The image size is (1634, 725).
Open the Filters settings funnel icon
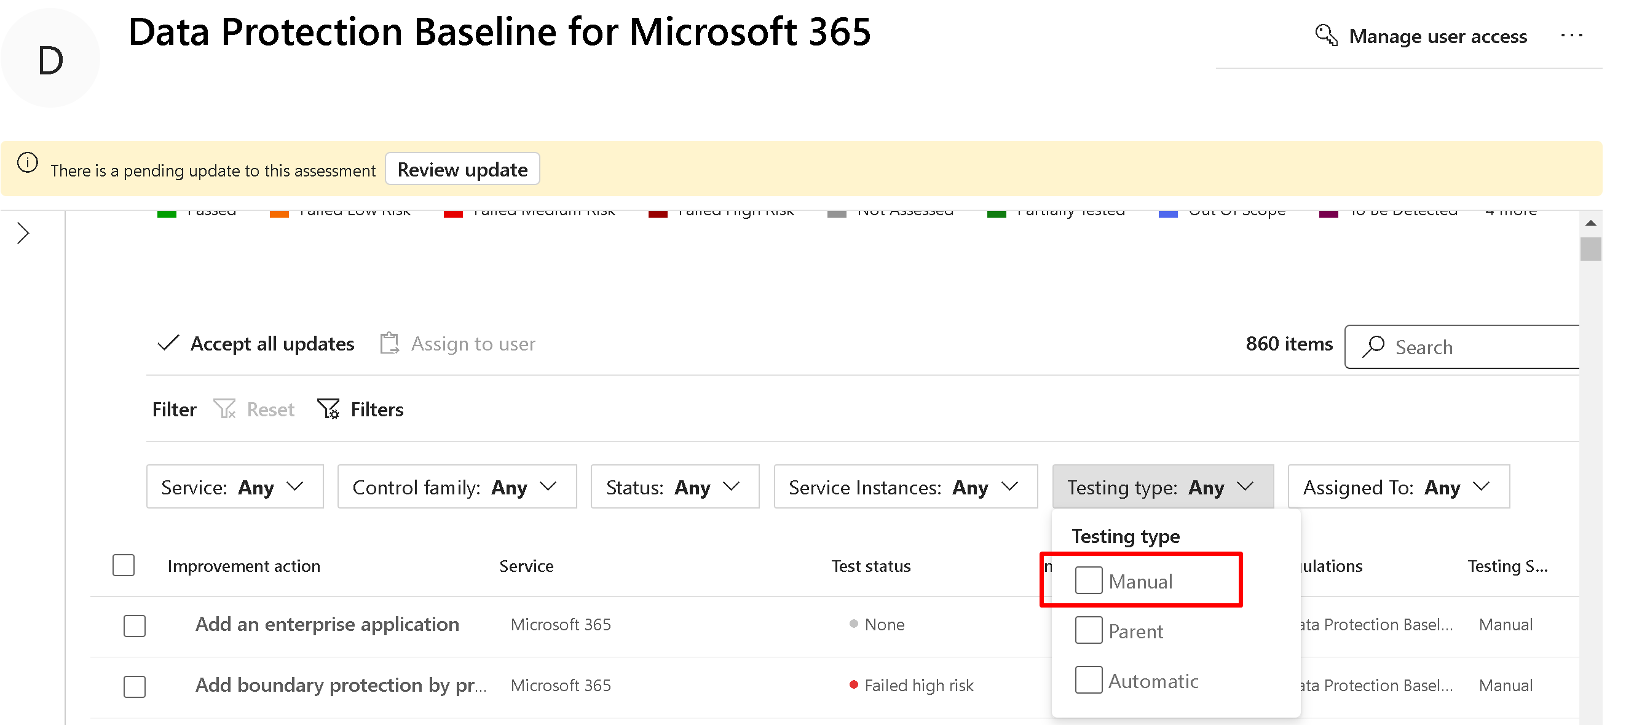point(328,409)
